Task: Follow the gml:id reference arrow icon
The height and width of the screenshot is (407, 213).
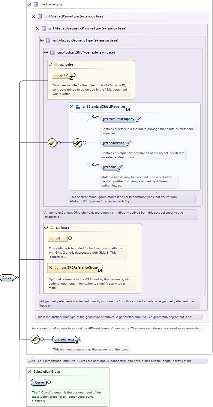Action: [71, 78]
